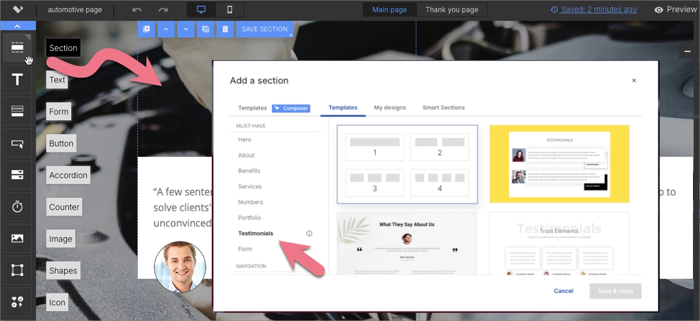Click the minus button at canvas right edge
The width and height of the screenshot is (700, 321).
tap(687, 51)
